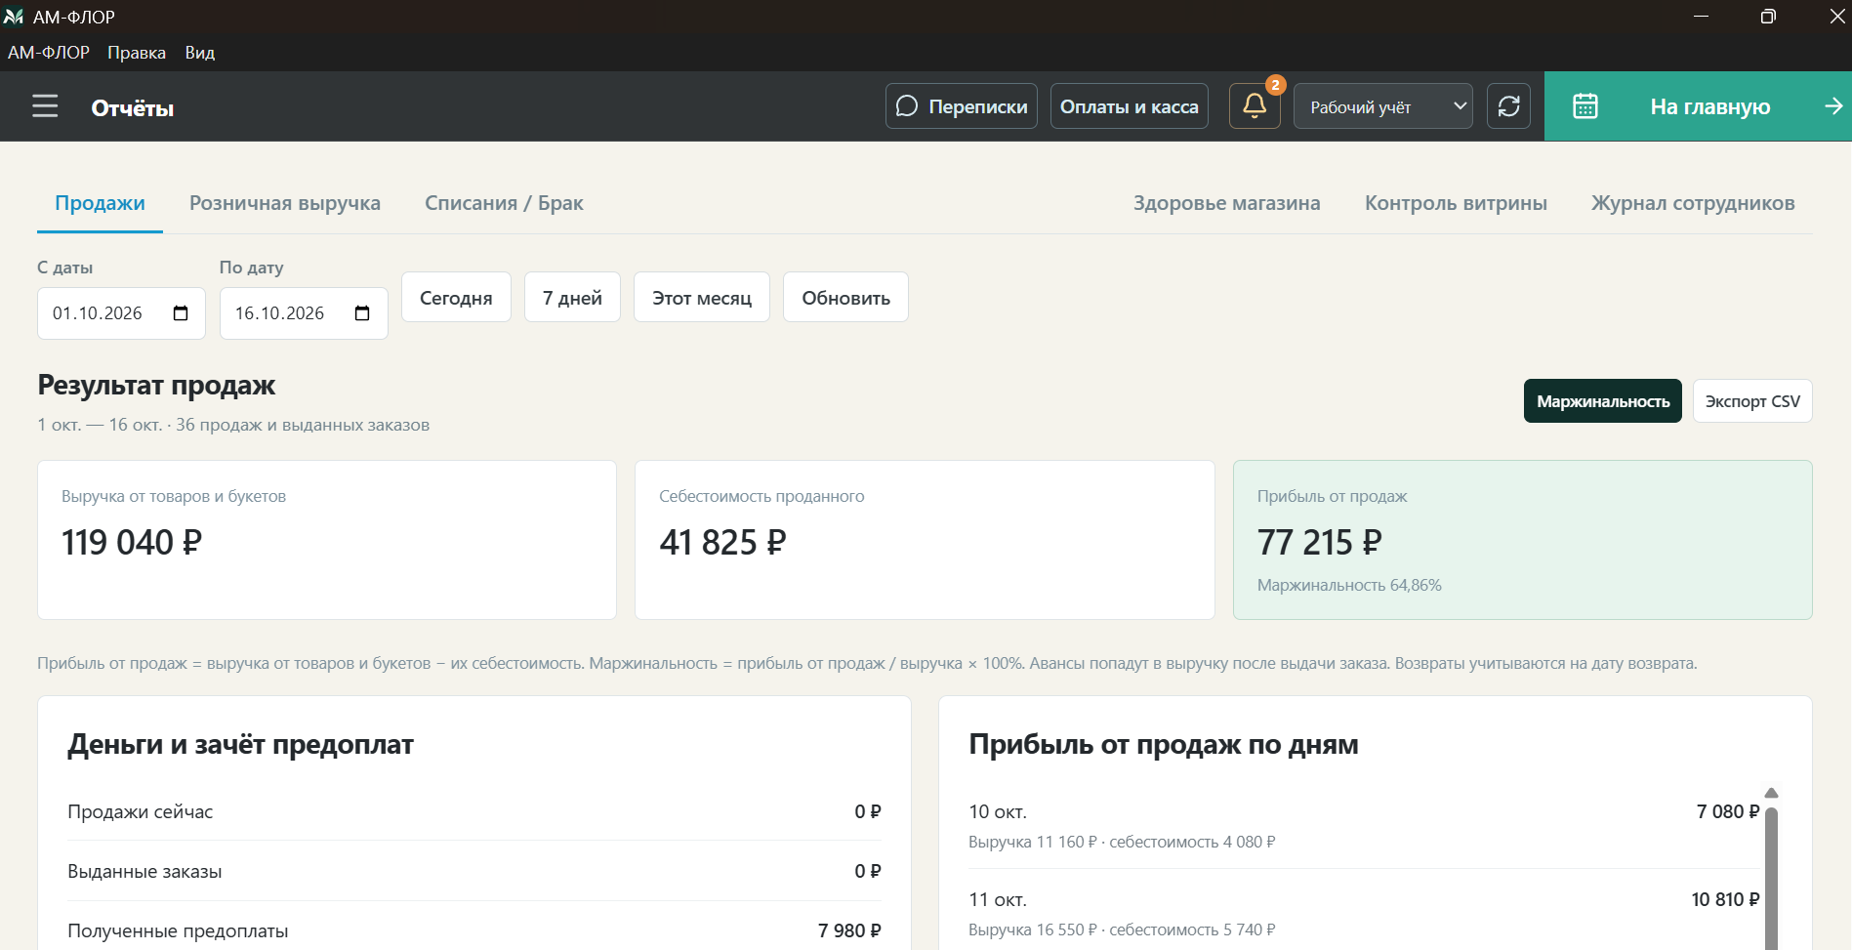Viewport: 1852px width, 950px height.
Task: Open Контроль витрины tab
Action: tap(1456, 203)
